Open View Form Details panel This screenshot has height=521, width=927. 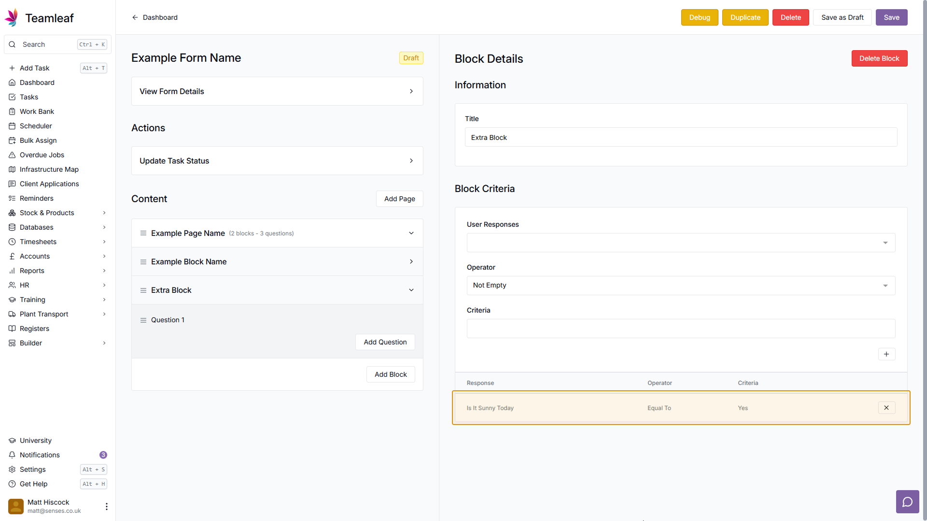tap(277, 91)
